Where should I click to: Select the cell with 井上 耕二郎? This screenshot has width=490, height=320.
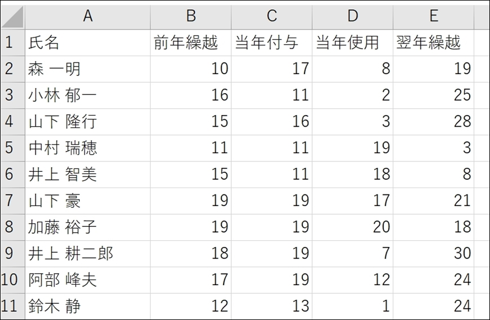tap(87, 253)
